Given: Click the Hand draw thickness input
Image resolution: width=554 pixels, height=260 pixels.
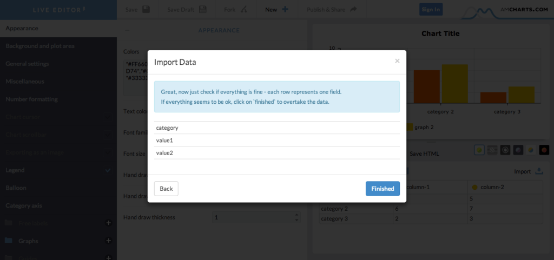Looking at the screenshot, I should pyautogui.click(x=256, y=217).
